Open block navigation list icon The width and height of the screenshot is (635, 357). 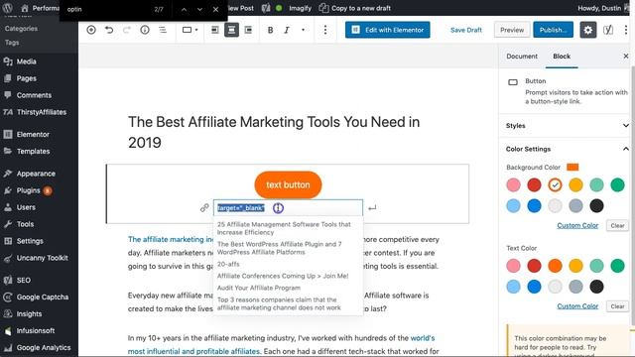pos(163,30)
